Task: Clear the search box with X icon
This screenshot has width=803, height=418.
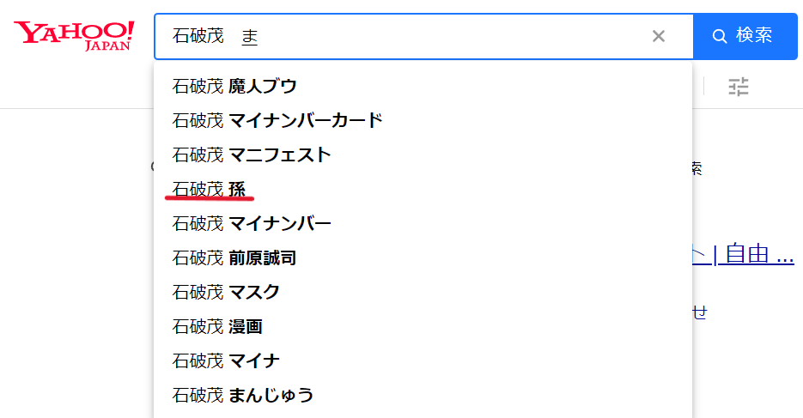Action: coord(659,36)
